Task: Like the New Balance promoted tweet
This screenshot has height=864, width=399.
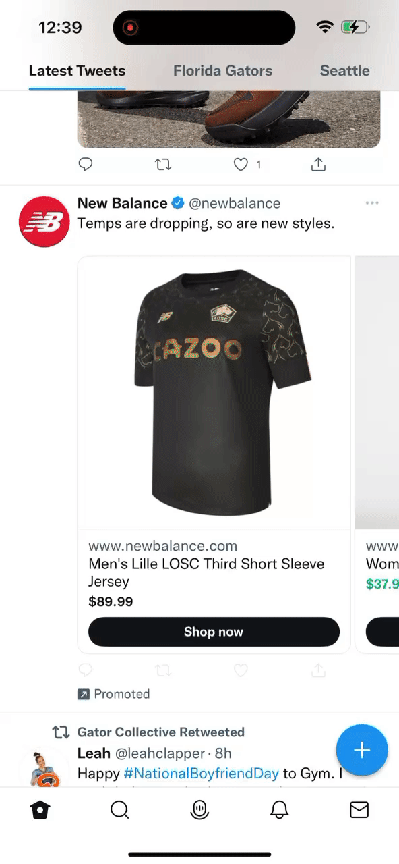Action: [241, 670]
